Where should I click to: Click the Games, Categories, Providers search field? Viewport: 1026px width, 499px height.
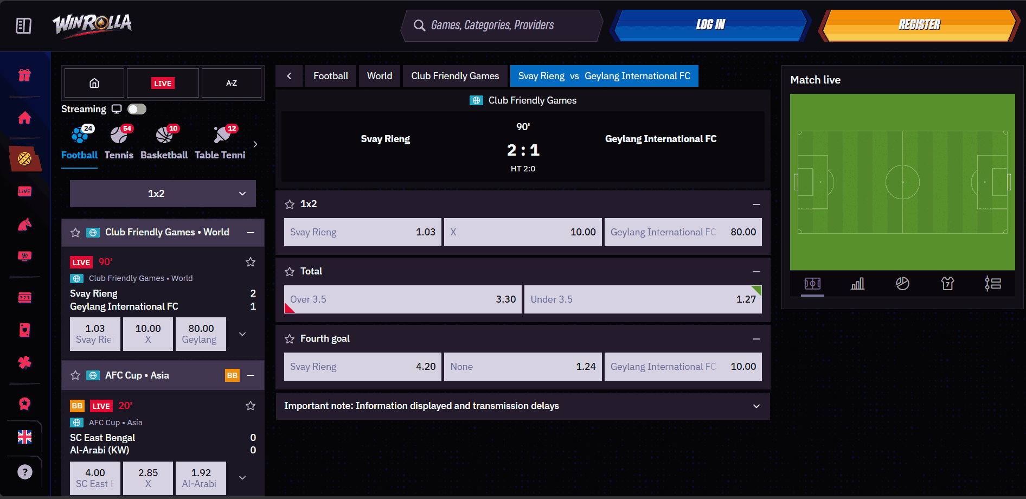(x=502, y=25)
